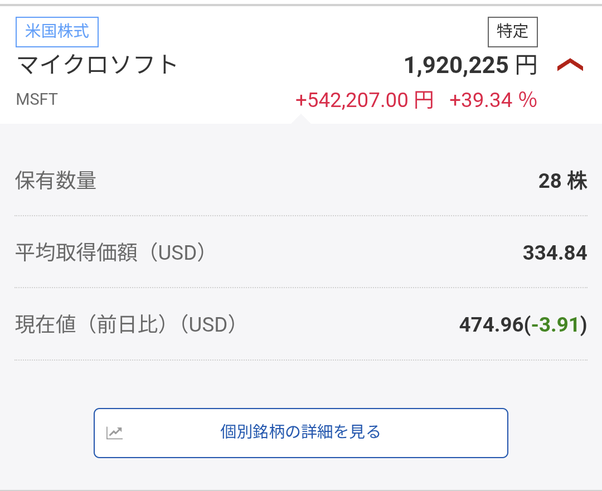The height and width of the screenshot is (491, 602).
Task: Tap the 28 株 holding quantity
Action: coord(562,181)
